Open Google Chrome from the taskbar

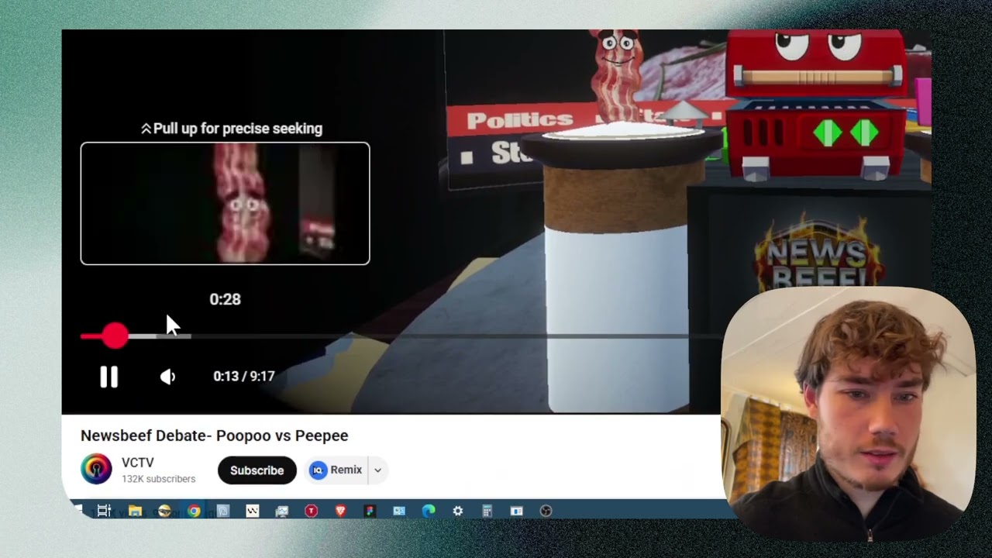coord(194,511)
